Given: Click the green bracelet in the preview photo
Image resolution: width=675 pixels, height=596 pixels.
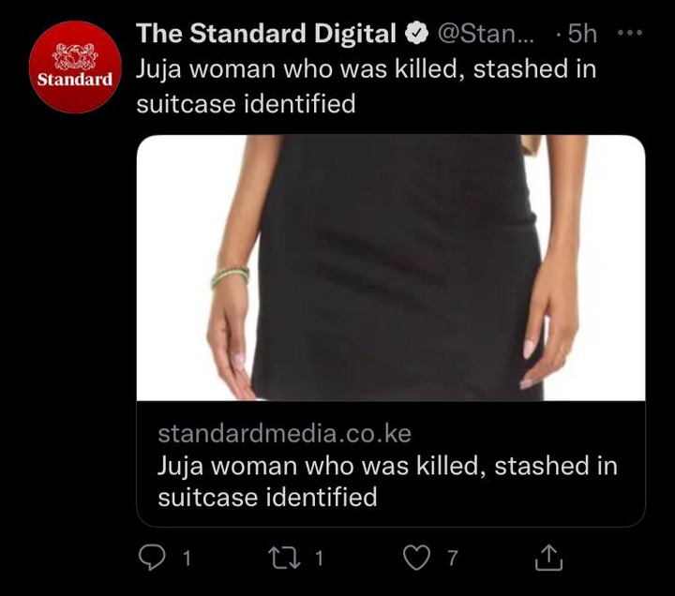Looking at the screenshot, I should point(230,276).
